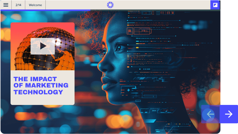Click the empty top bar area right of logo
238x134 pixels.
160,5
